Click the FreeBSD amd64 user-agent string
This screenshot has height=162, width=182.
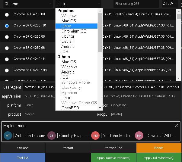[137, 14]
